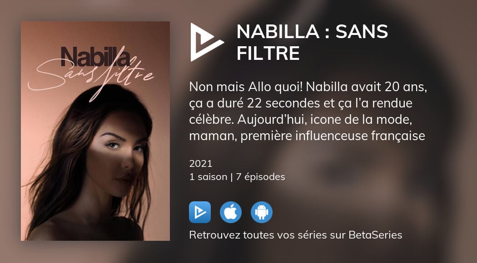Click the bold "Nabilla" lettering on the poster
Image resolution: width=477 pixels, height=263 pixels.
point(95,57)
